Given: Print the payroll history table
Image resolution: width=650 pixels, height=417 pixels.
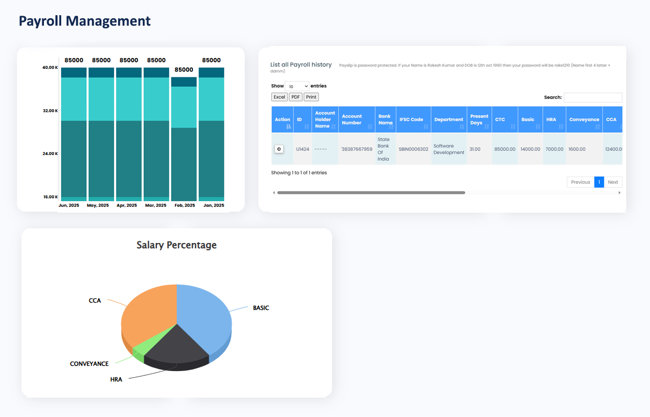Looking at the screenshot, I should pyautogui.click(x=311, y=97).
